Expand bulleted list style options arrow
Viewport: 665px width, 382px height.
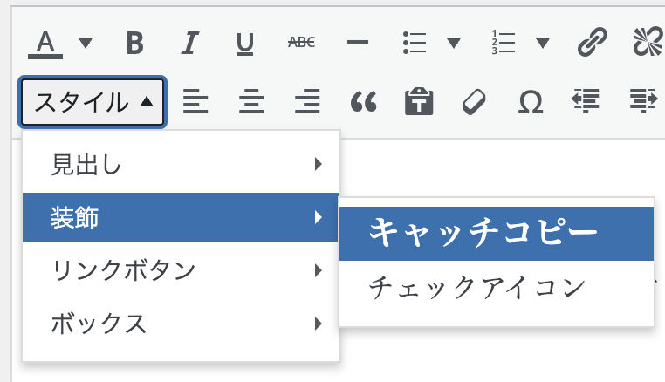pyautogui.click(x=454, y=43)
